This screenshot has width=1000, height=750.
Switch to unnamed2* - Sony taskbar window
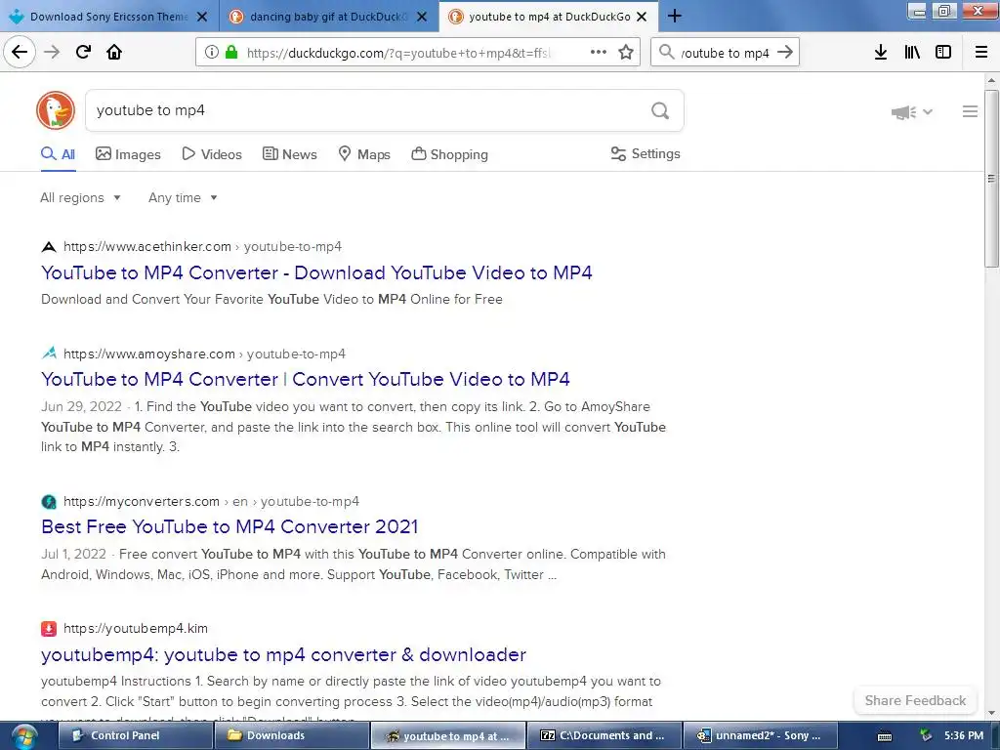(760, 736)
